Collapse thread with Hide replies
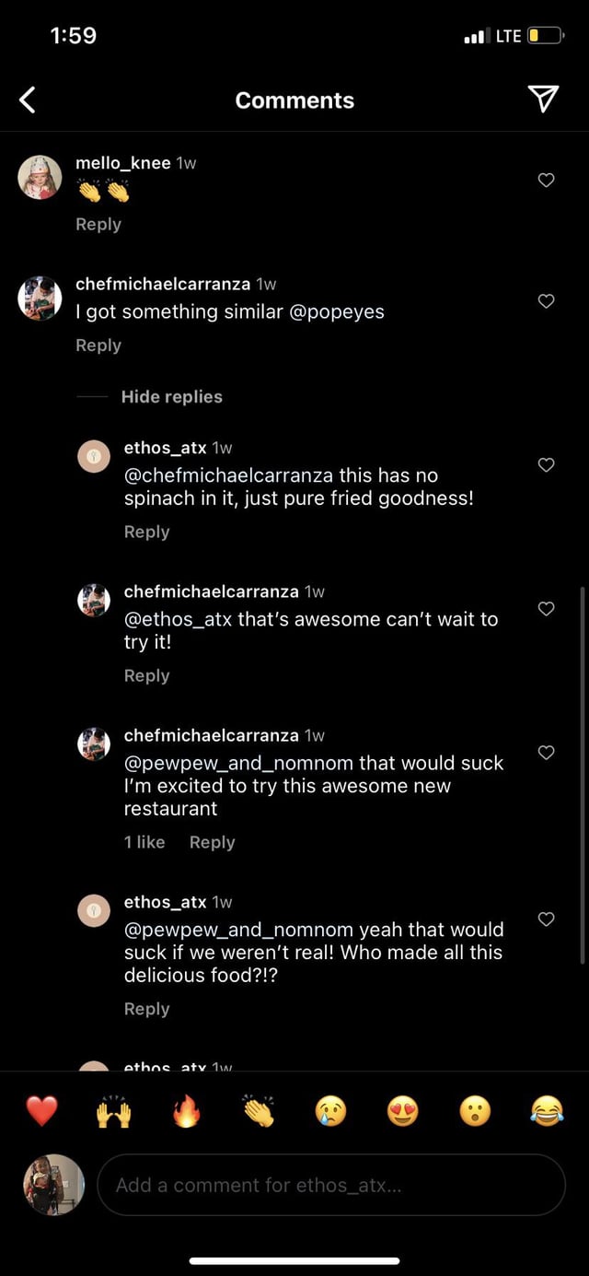The height and width of the screenshot is (1276, 589). coord(171,397)
